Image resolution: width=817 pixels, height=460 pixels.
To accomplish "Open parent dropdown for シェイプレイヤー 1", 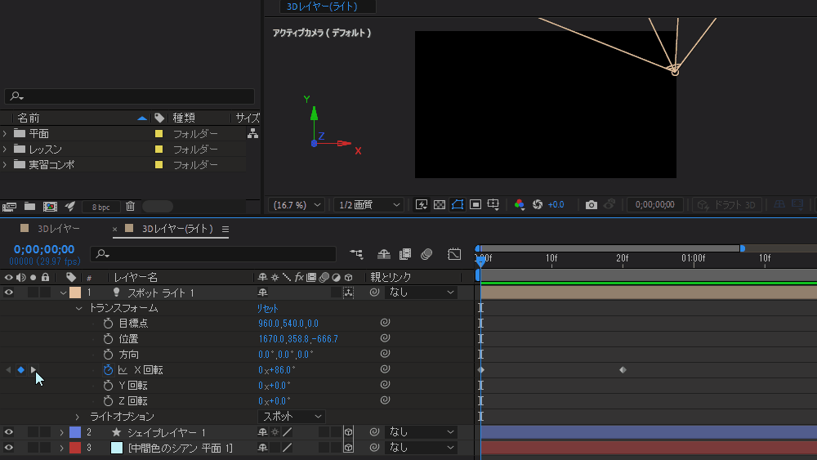I will (421, 432).
